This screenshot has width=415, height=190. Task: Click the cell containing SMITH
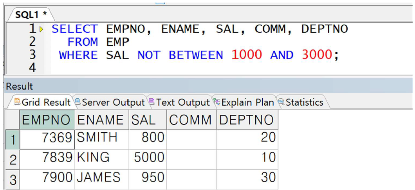[x=102, y=140]
